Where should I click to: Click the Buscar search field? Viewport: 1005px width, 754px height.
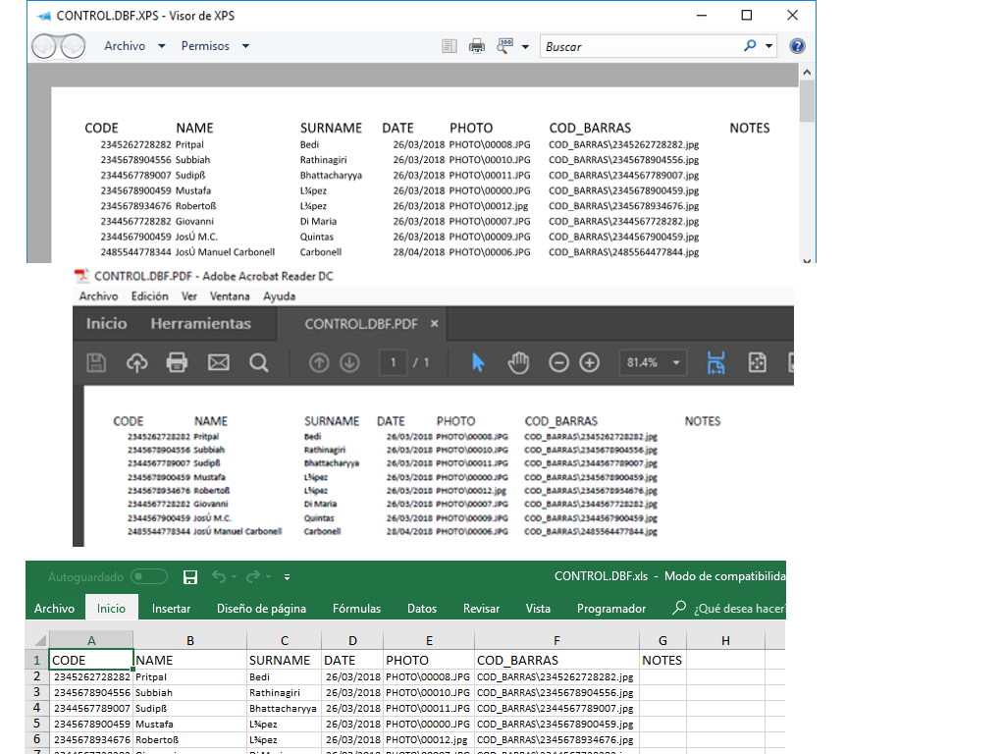(x=638, y=46)
